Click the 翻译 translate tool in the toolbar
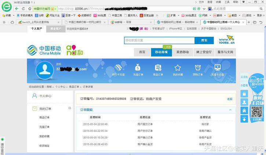The image size is (266, 155). click(x=218, y=15)
